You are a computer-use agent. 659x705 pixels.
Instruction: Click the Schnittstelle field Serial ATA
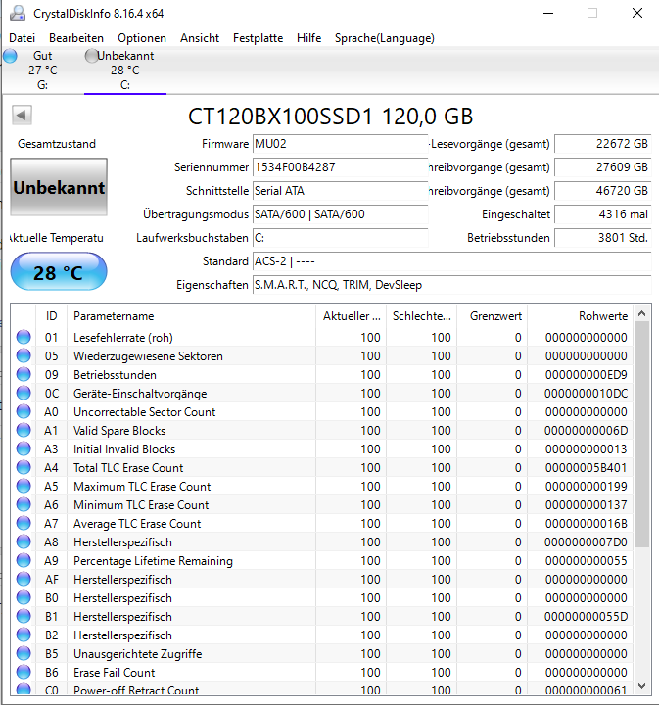[x=341, y=191]
